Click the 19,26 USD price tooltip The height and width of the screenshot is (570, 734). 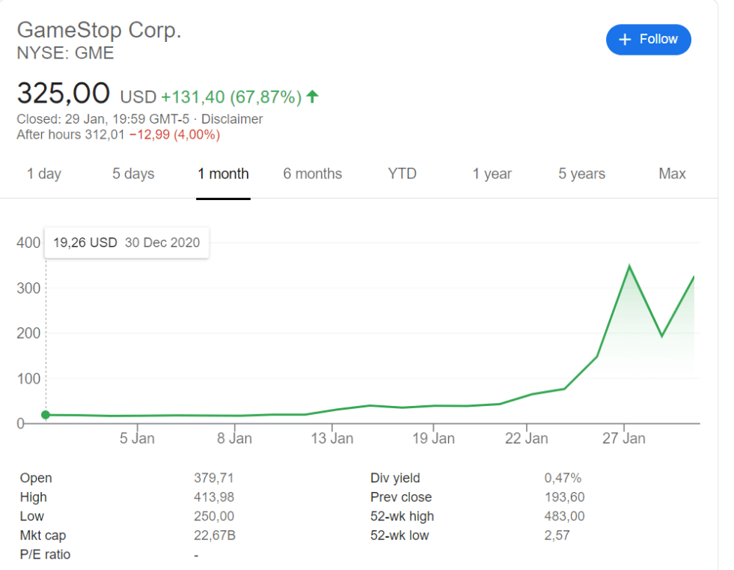pyautogui.click(x=126, y=243)
